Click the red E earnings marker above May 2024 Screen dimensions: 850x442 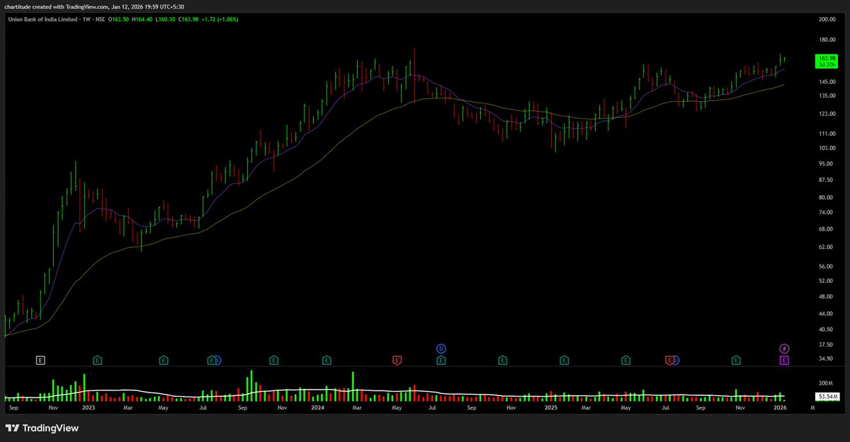[397, 360]
